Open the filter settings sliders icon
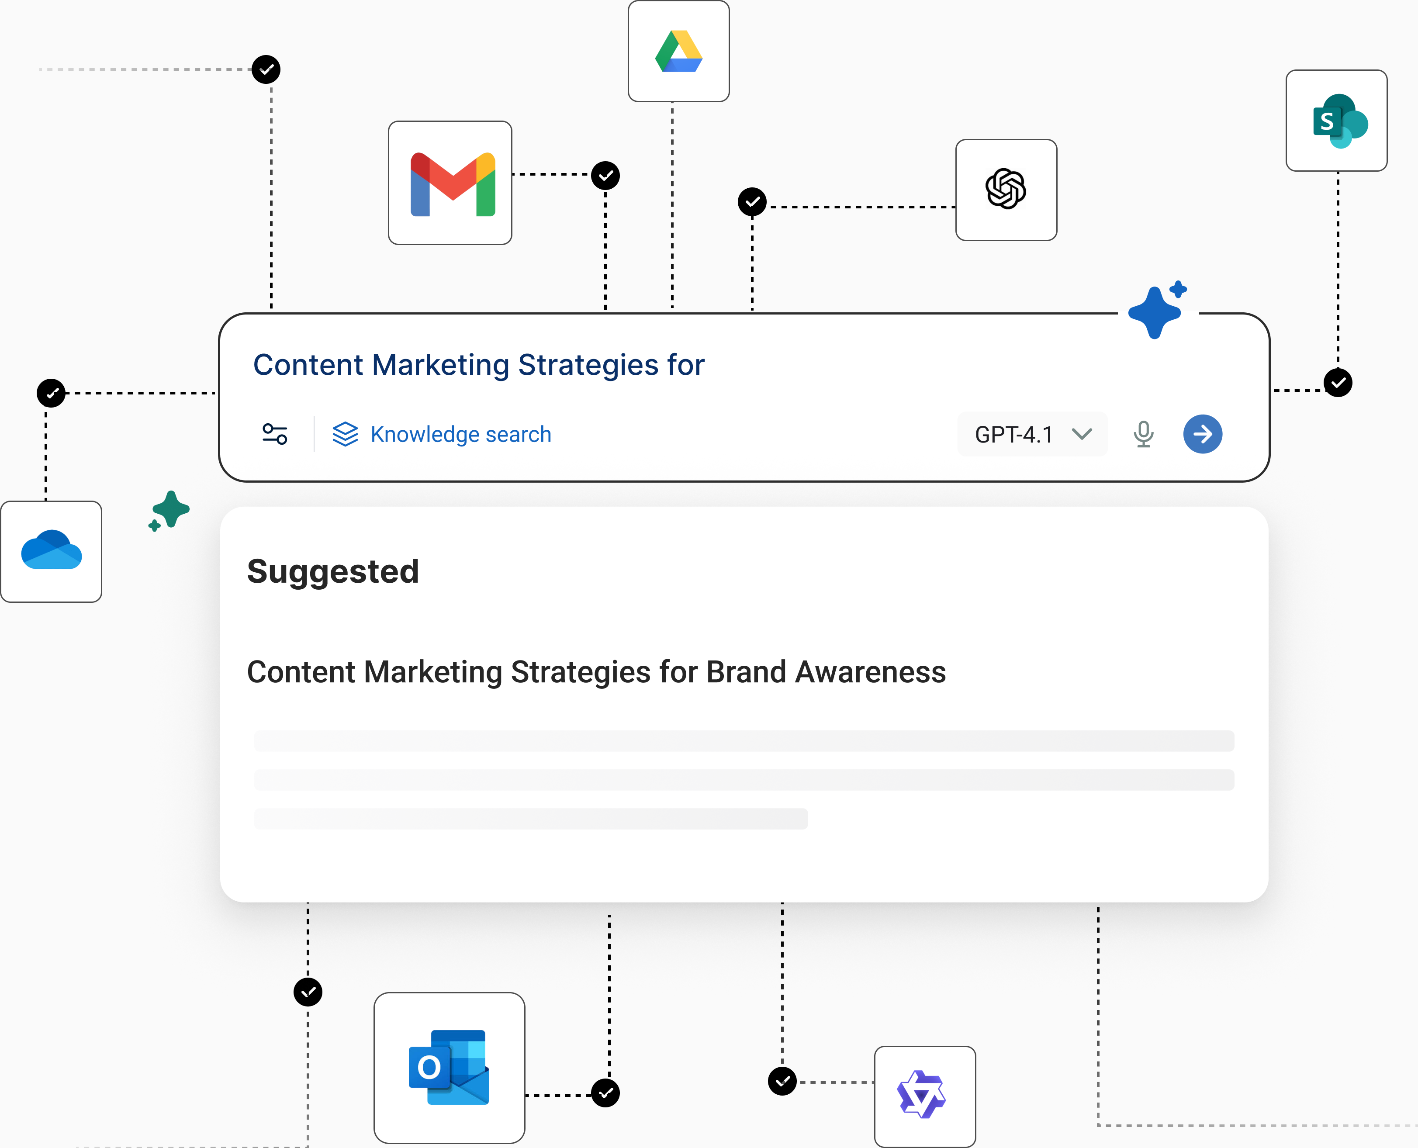 (x=274, y=435)
